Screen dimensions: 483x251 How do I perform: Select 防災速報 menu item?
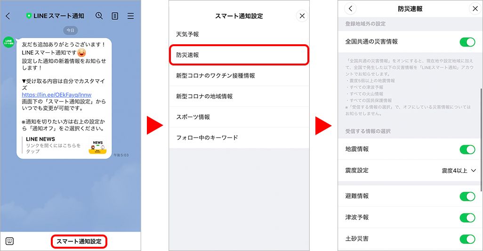tap(239, 55)
